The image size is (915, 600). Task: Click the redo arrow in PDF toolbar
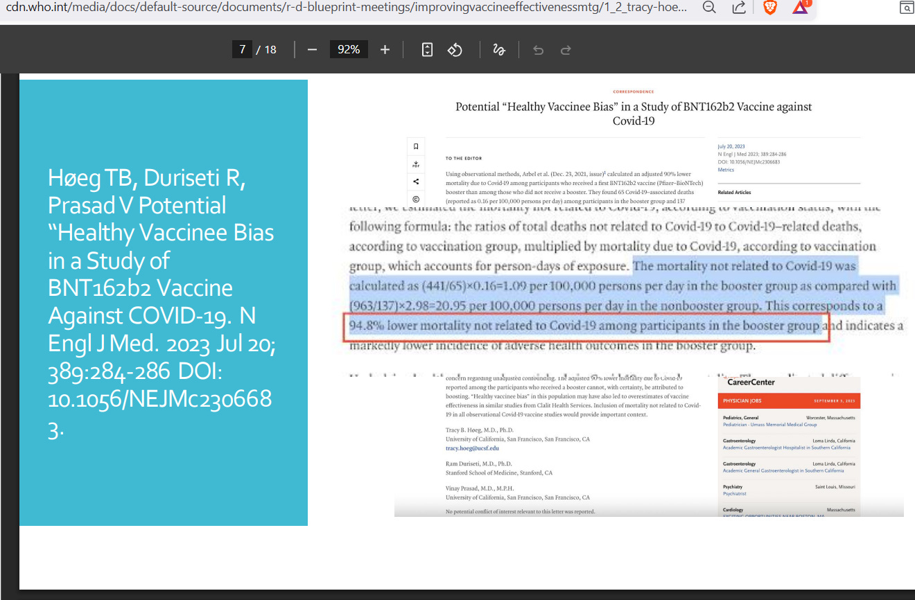point(566,50)
